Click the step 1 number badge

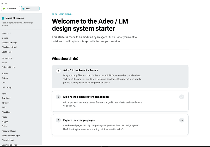58,71
